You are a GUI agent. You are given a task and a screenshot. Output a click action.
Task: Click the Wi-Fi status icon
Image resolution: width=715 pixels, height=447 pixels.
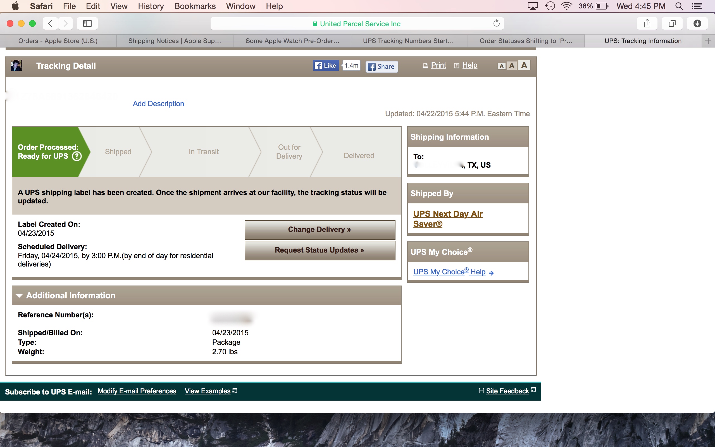(x=566, y=6)
